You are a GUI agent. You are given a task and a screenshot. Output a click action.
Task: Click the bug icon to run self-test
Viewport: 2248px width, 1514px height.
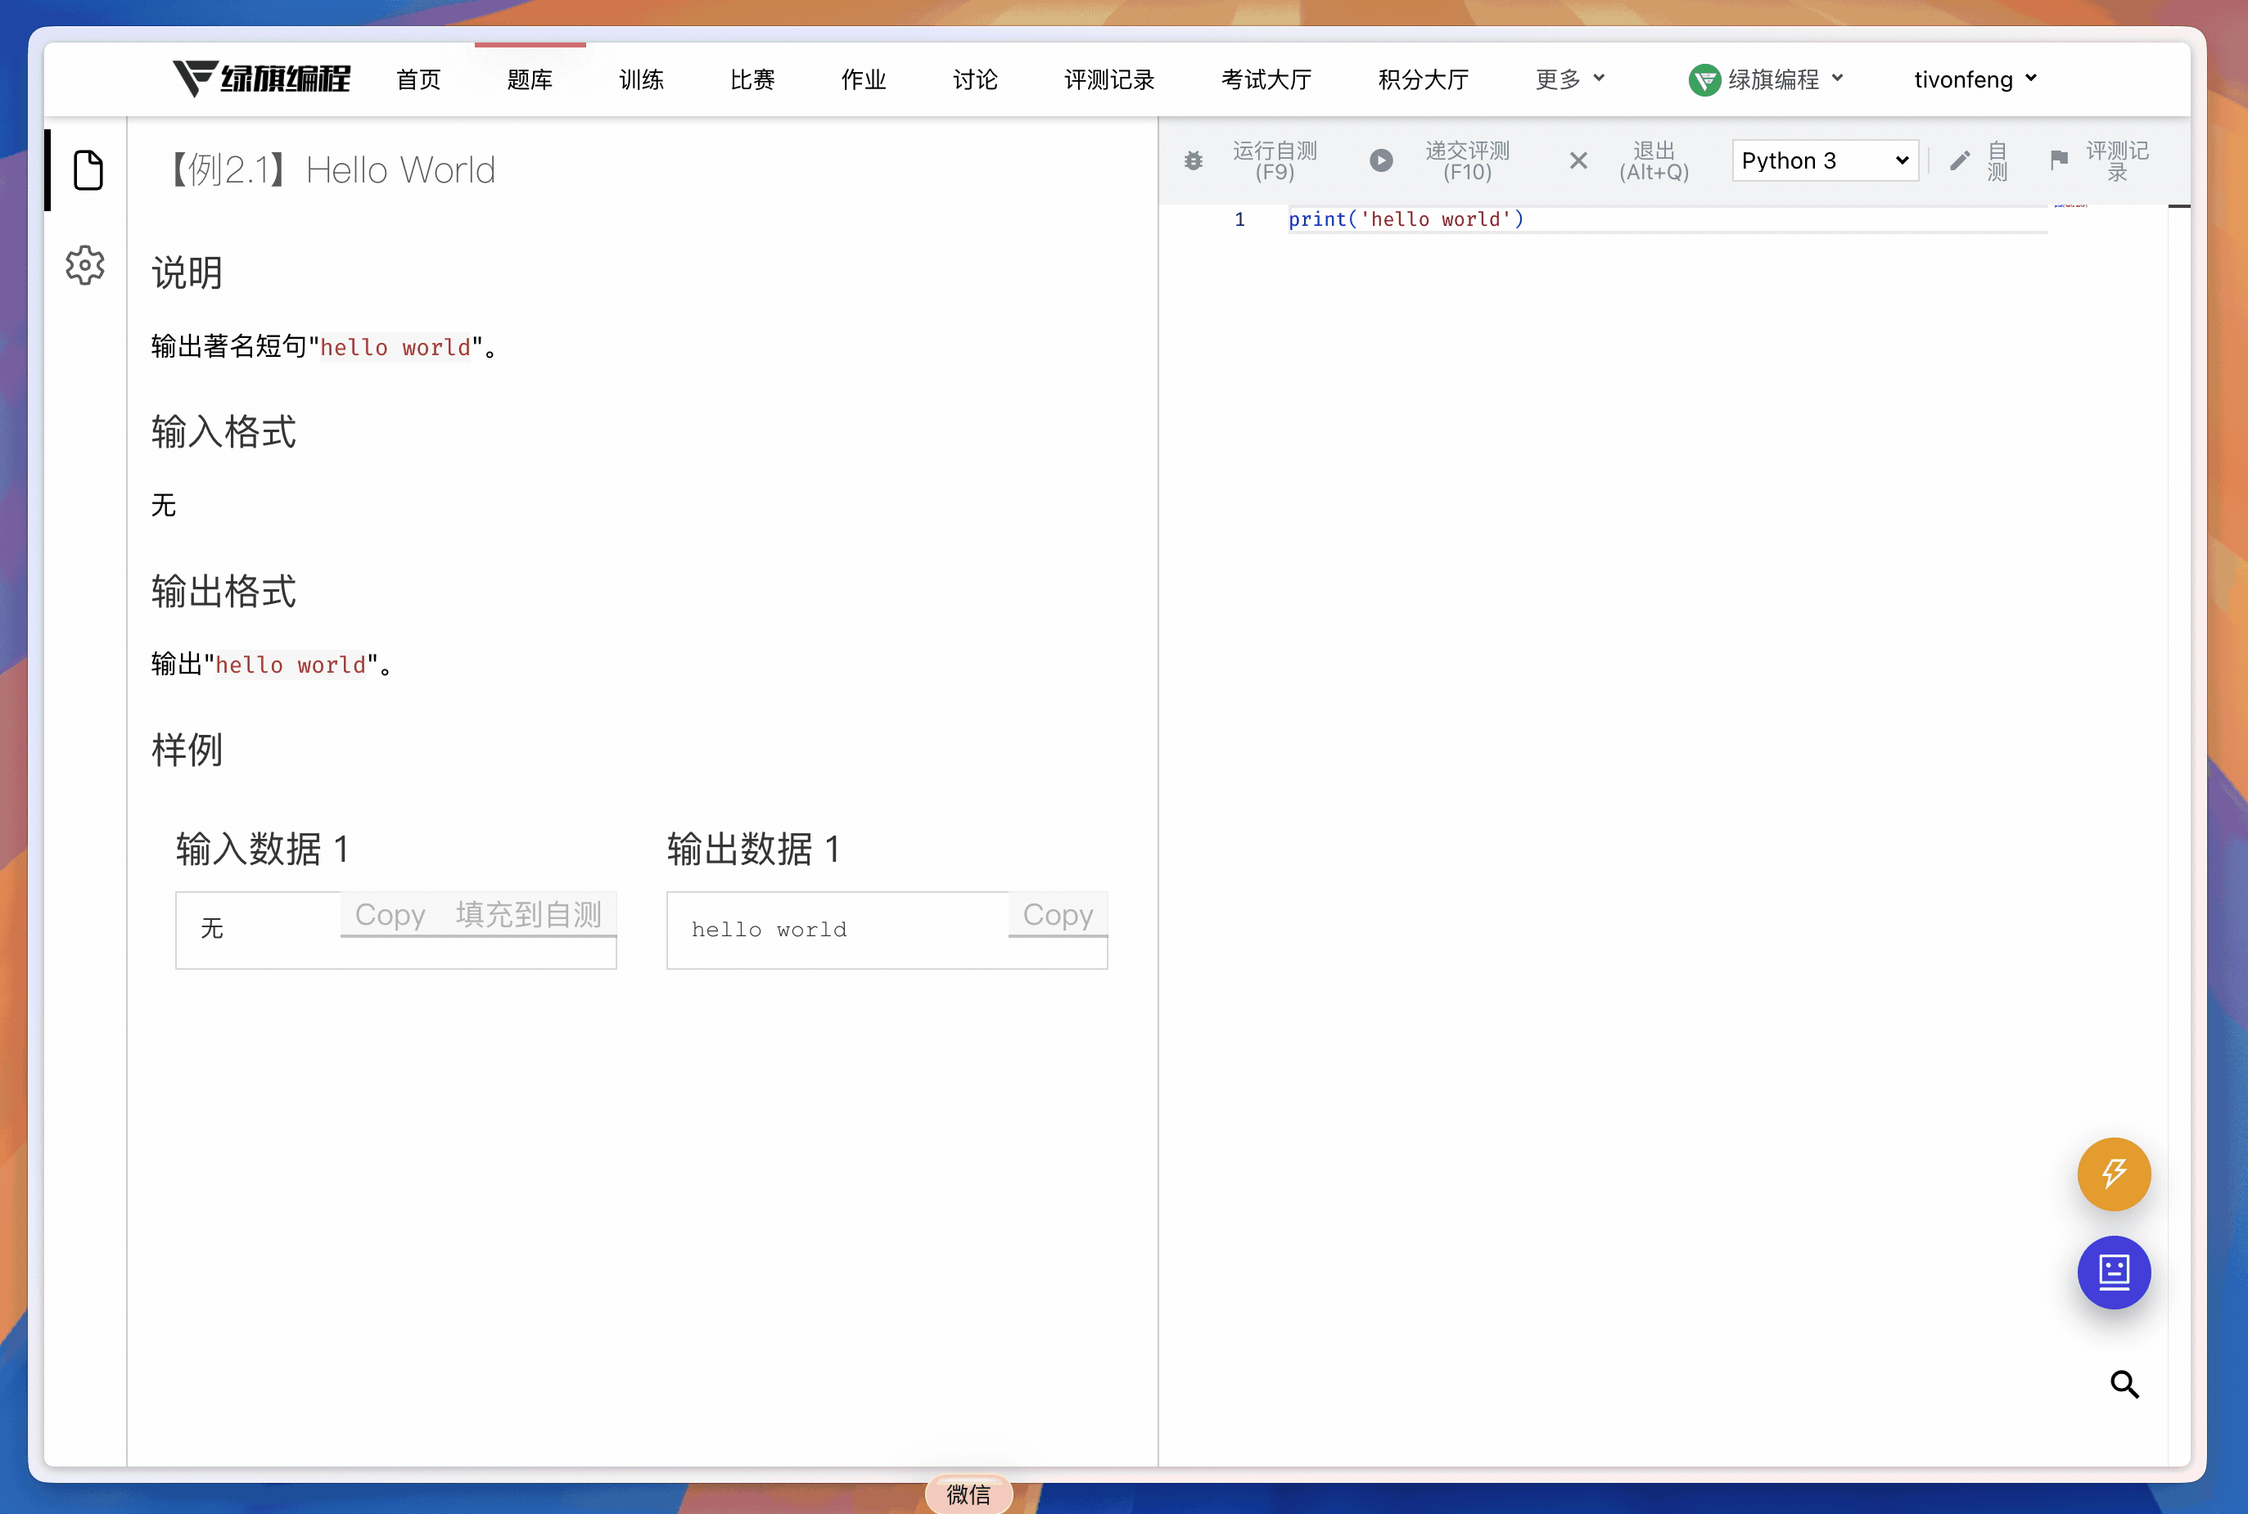pyautogui.click(x=1194, y=160)
